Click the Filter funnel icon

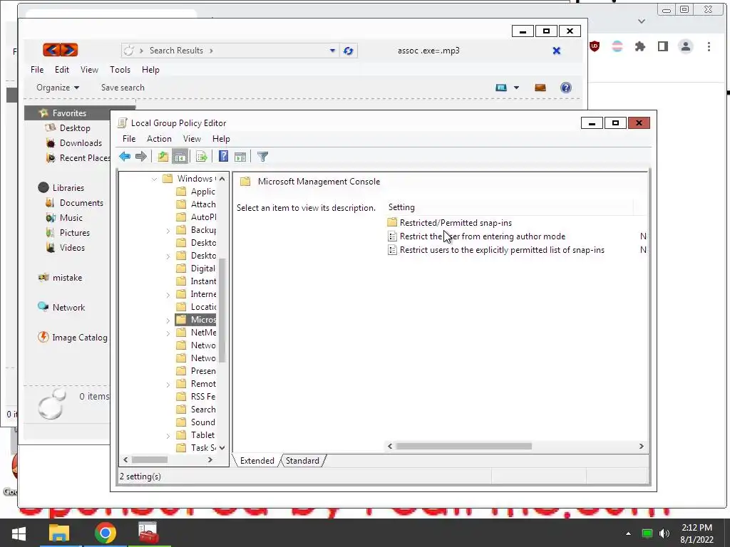262,157
